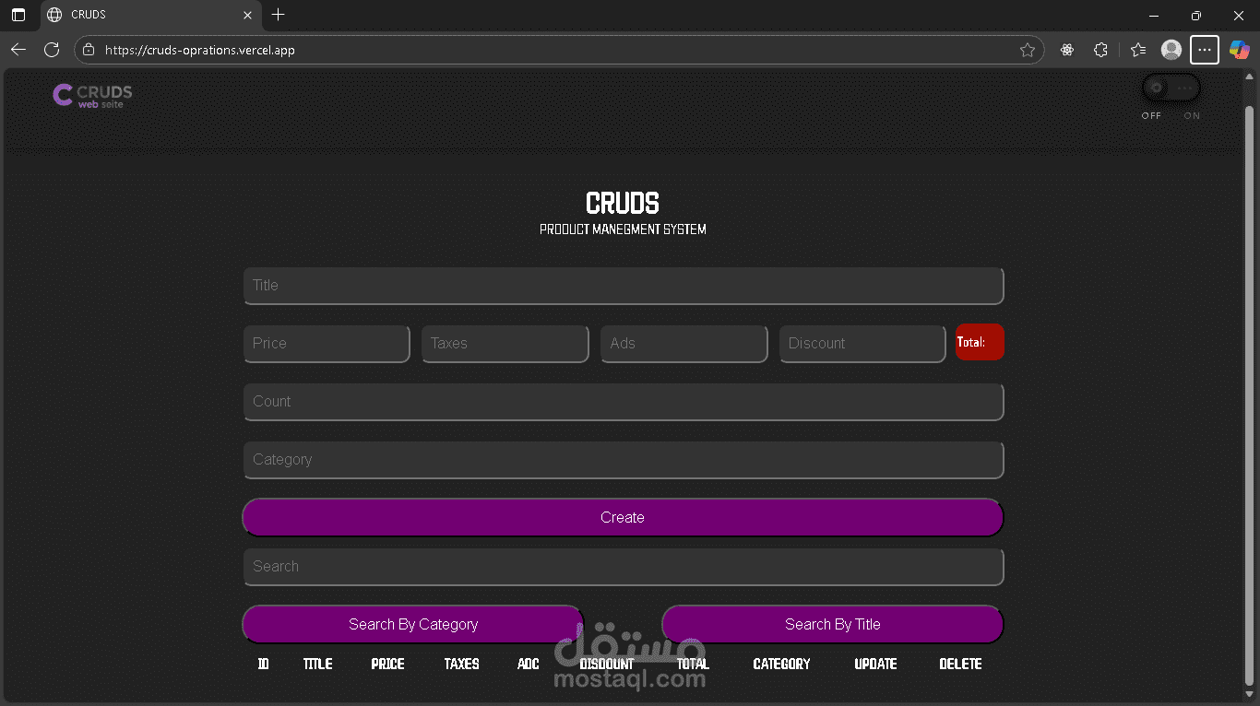1260x706 pixels.
Task: Add this page to favorites star
Action: (1028, 50)
